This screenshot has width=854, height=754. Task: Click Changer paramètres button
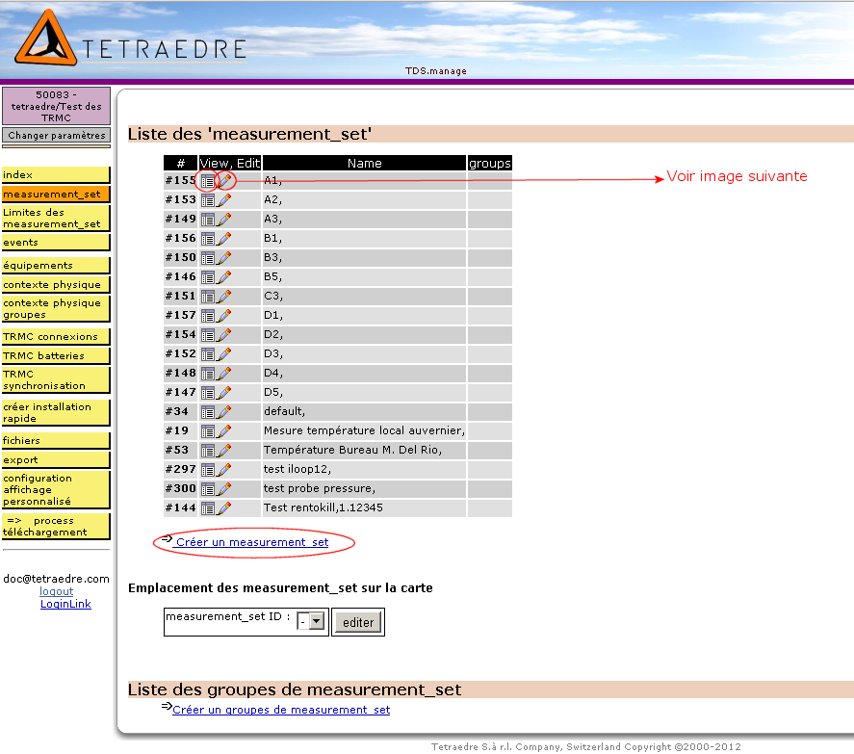(57, 136)
